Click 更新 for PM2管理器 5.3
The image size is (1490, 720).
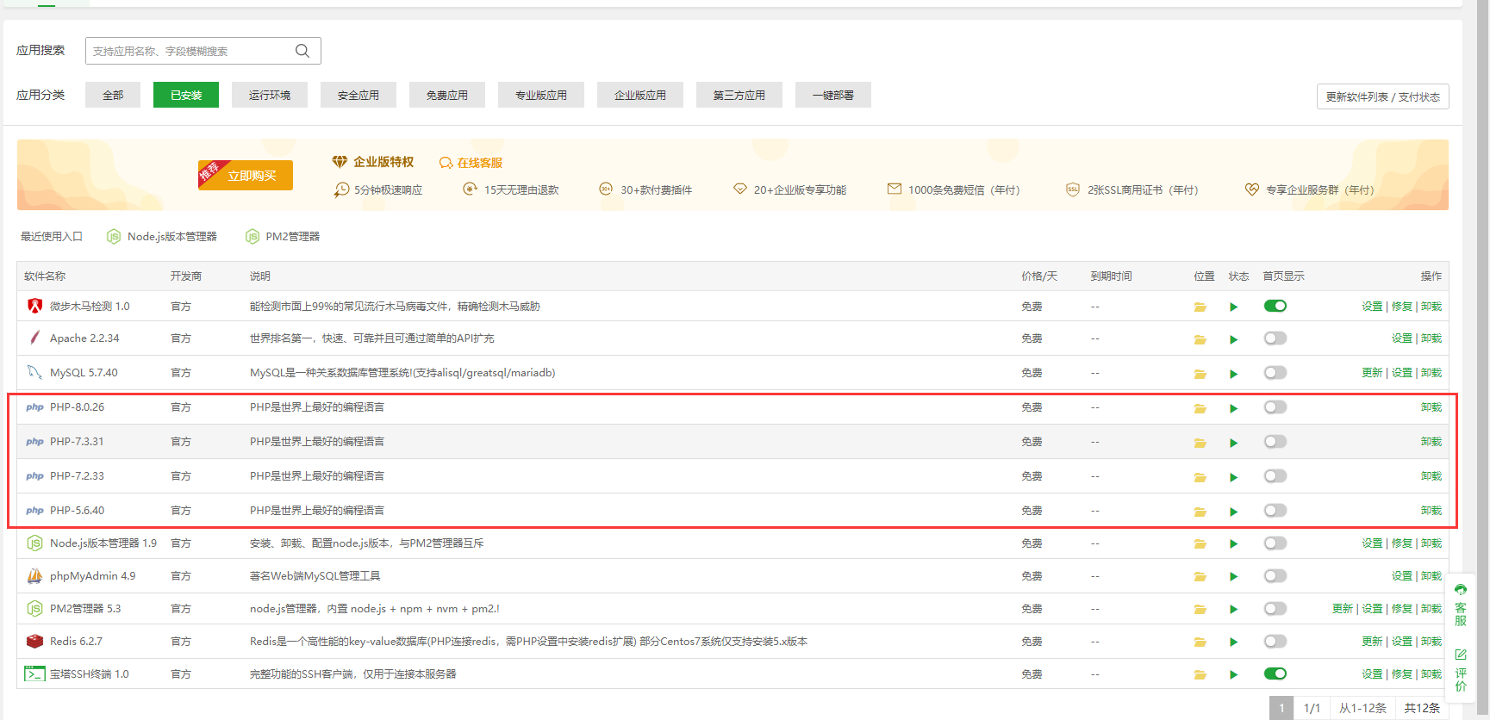1343,609
